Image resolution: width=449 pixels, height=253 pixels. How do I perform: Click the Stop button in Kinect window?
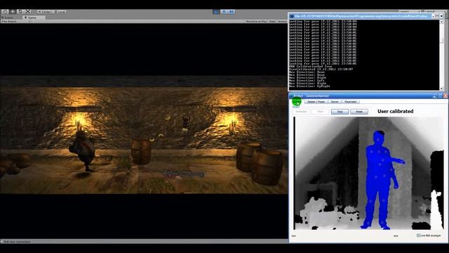click(340, 112)
